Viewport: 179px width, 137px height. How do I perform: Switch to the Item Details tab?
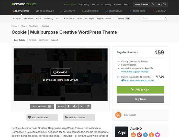19,40
